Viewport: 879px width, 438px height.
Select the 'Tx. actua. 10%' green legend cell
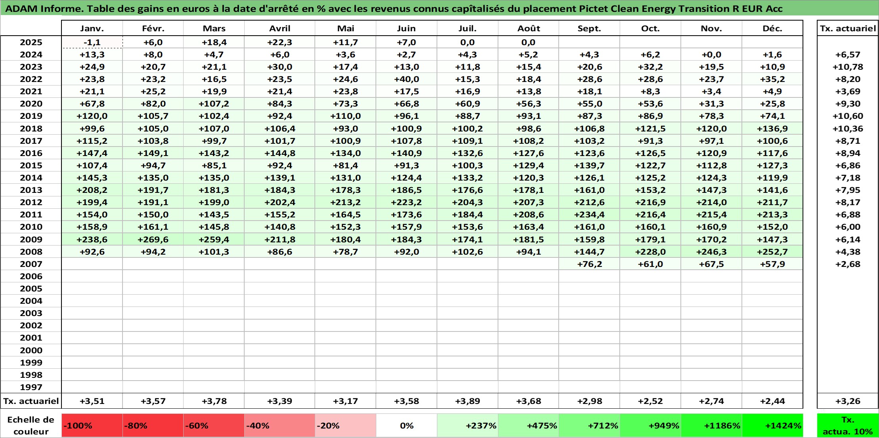(848, 426)
